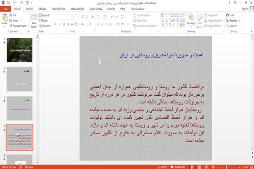254x169 pixels.
Task: Click the zoom slider handle
Action: coord(226,167)
